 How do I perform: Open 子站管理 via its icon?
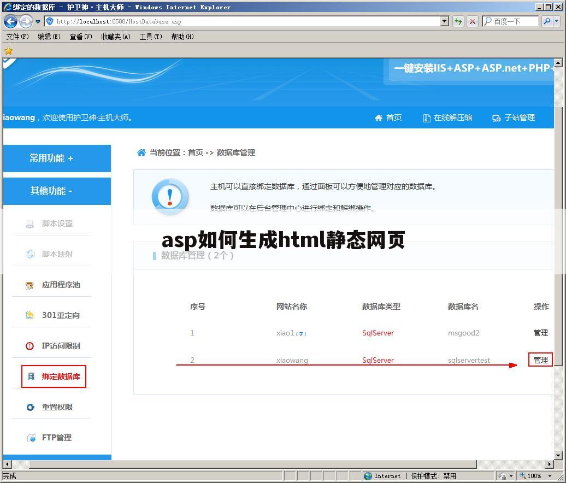click(497, 117)
